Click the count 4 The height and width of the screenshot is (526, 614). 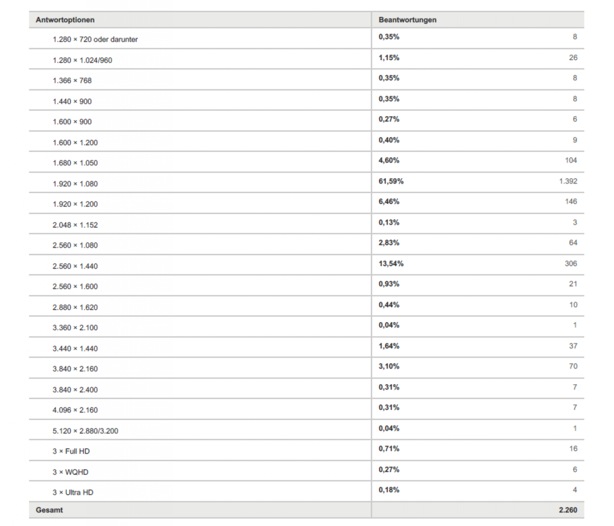(575, 490)
